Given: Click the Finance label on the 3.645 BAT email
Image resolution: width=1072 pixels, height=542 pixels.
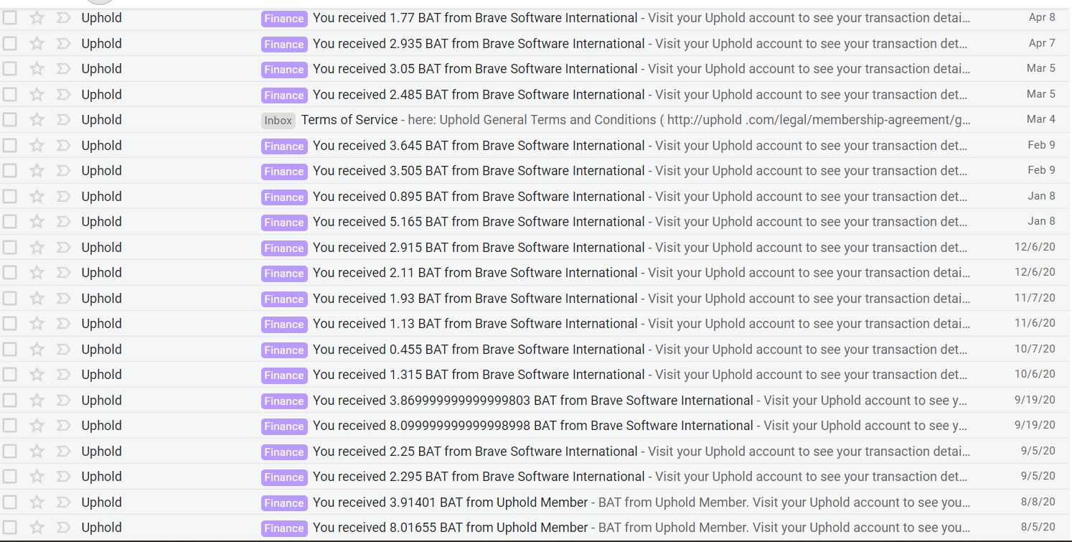Looking at the screenshot, I should (x=284, y=146).
